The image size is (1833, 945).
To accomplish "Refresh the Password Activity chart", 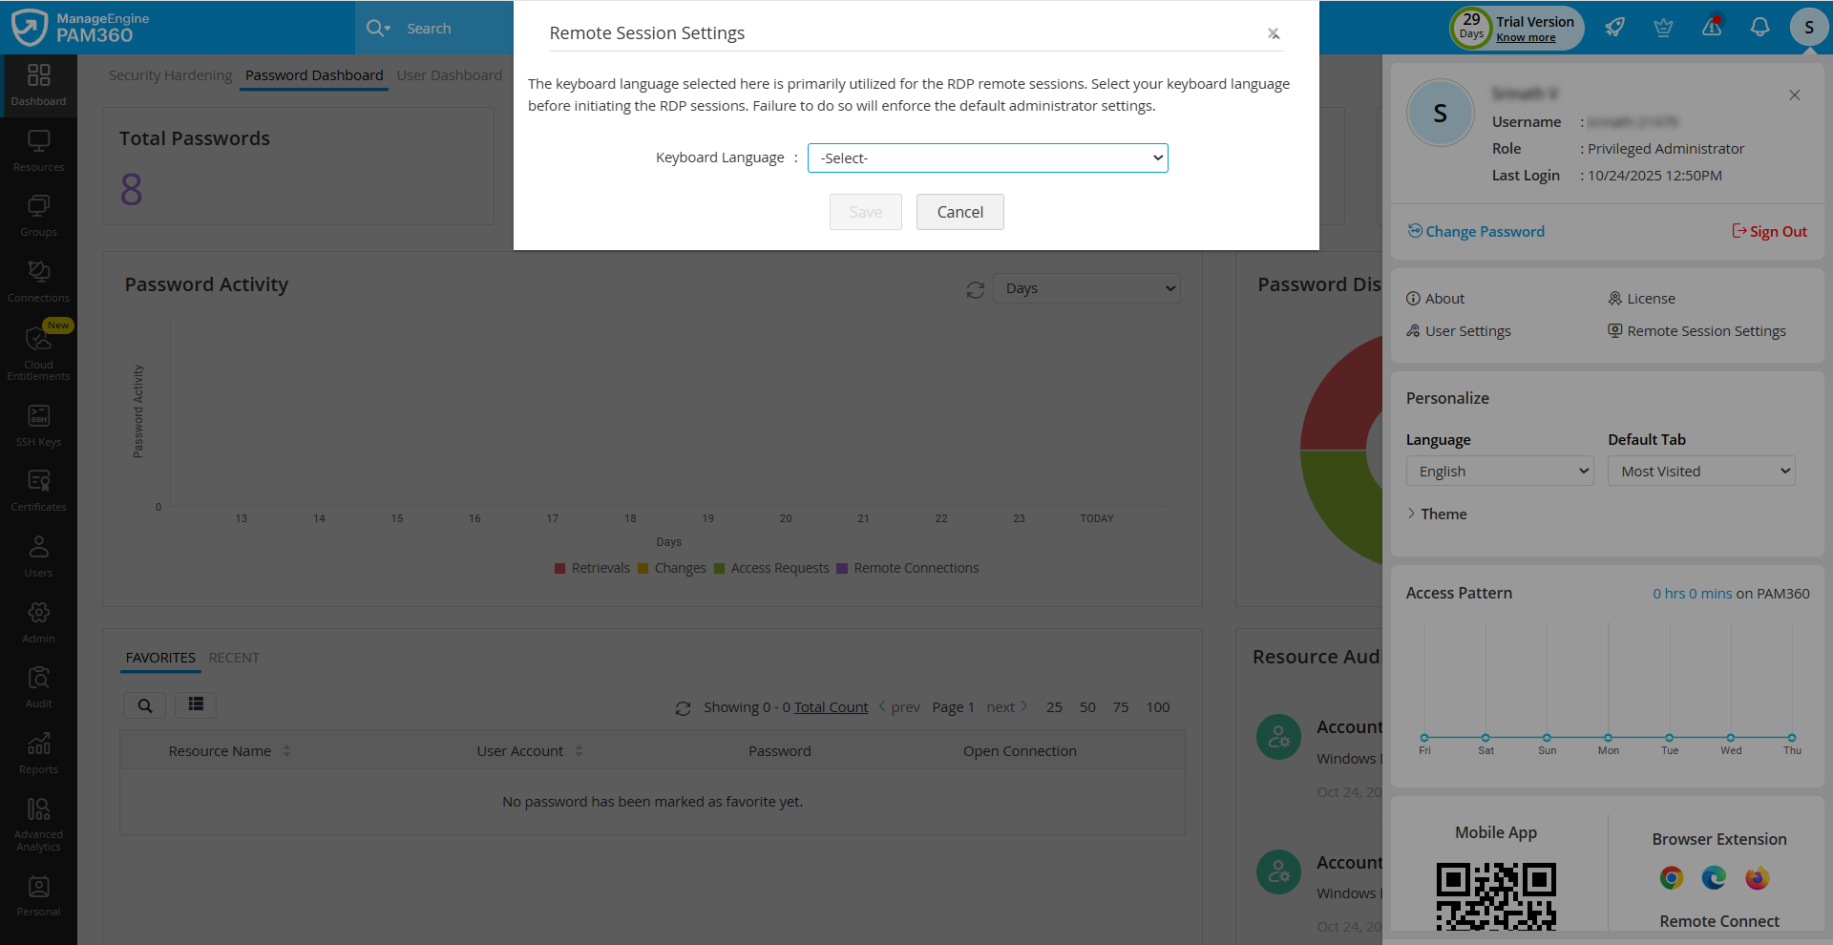I will click(975, 288).
